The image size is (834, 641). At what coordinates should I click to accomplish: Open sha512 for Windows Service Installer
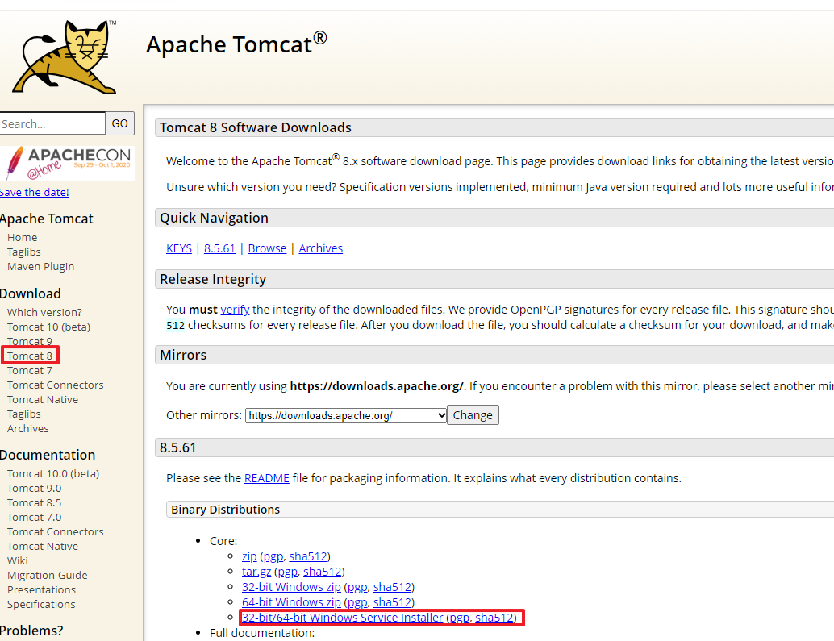[x=494, y=618]
